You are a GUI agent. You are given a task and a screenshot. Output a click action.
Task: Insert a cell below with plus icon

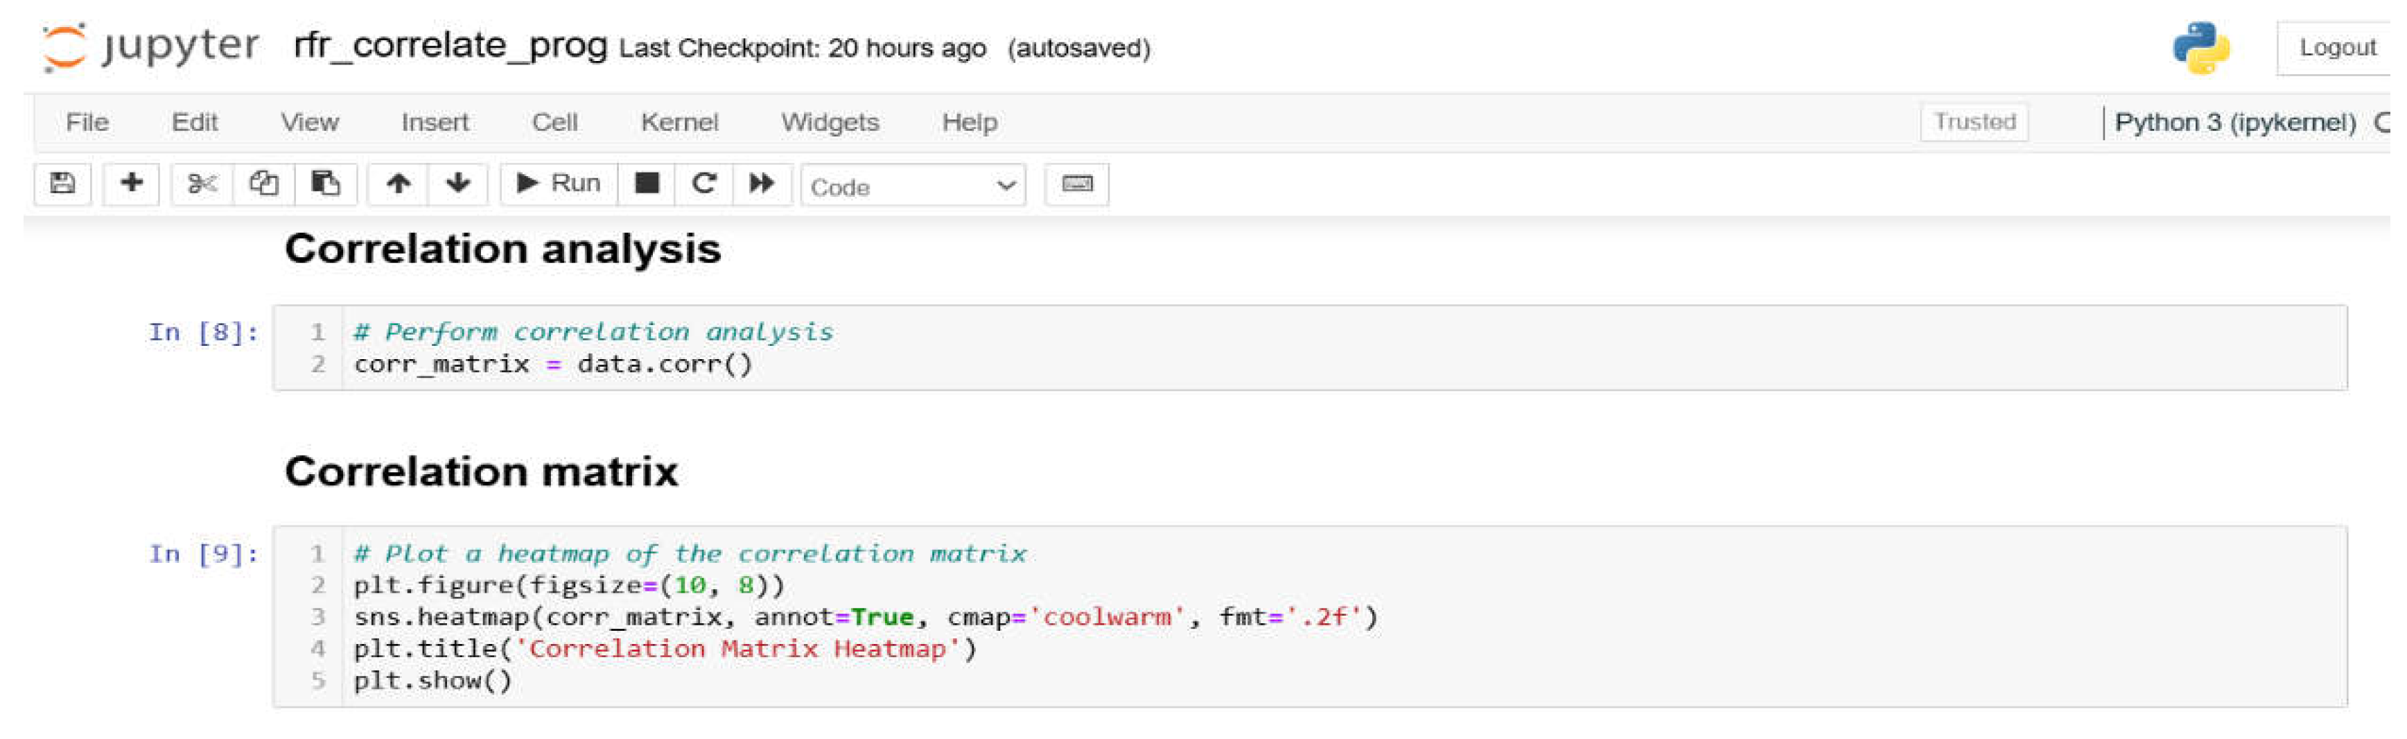point(131,183)
